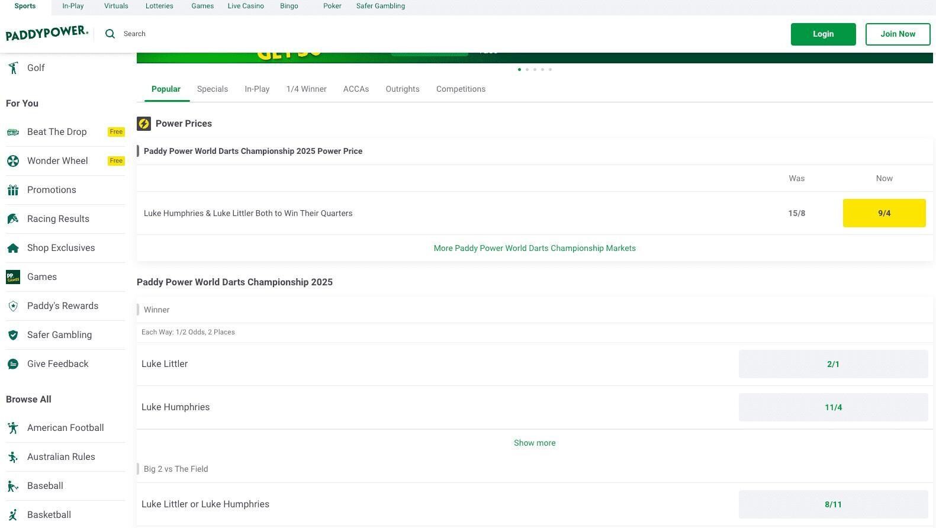Switch to the ACCAs tab
The width and height of the screenshot is (936, 528).
tap(356, 89)
